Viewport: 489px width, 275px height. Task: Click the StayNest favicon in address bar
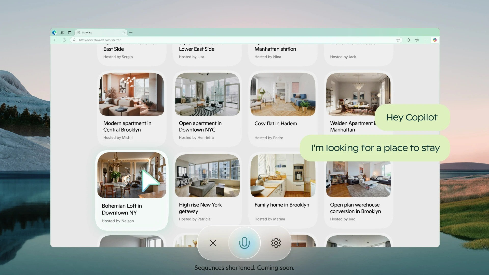pyautogui.click(x=78, y=33)
